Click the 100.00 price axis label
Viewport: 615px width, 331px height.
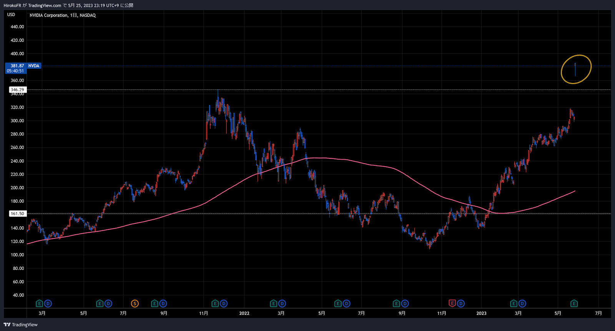coord(17,255)
